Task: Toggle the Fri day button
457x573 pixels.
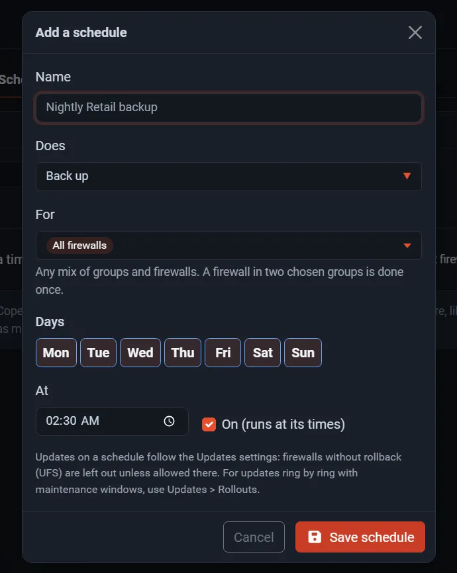Action: tap(223, 353)
